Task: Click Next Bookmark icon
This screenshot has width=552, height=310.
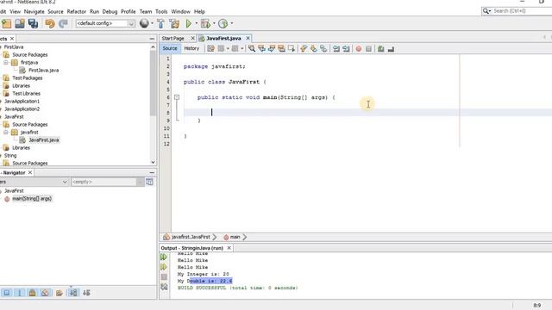Action: tap(313, 48)
